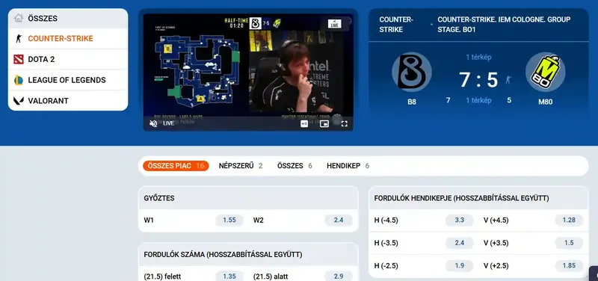Screen dimensions: 598x281
Task: Select the ÖSSZES 6 market tab
Action: 295,166
